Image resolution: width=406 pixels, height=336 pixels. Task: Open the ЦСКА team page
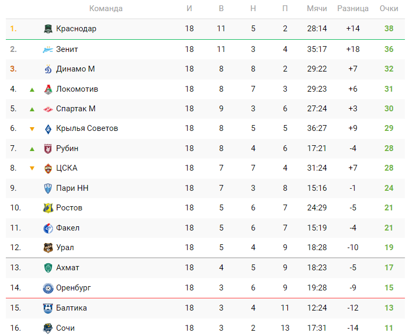point(67,168)
